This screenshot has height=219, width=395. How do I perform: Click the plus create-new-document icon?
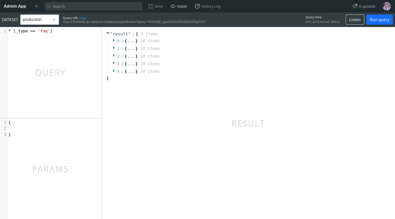36,6
